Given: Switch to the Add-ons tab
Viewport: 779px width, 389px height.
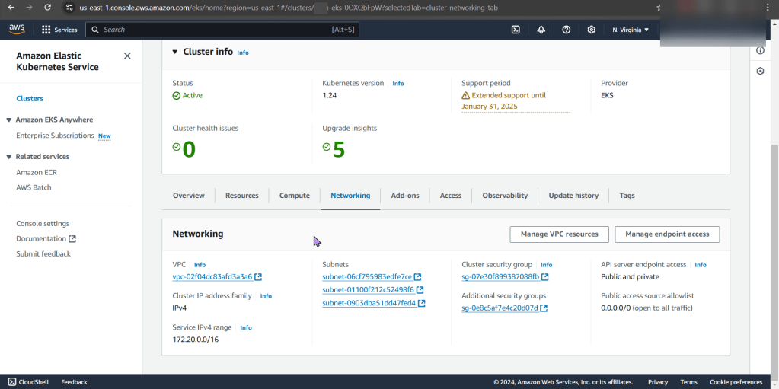Looking at the screenshot, I should pos(405,196).
